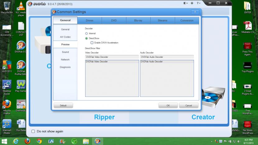Viewport: 258px width, 145px height.
Task: Confirm settings with the OK button
Action: [168, 106]
